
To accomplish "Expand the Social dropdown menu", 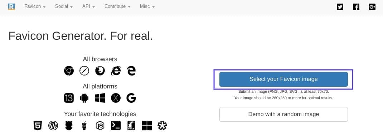I will click(64, 6).
